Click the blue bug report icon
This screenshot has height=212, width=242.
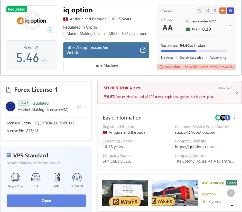(230, 11)
